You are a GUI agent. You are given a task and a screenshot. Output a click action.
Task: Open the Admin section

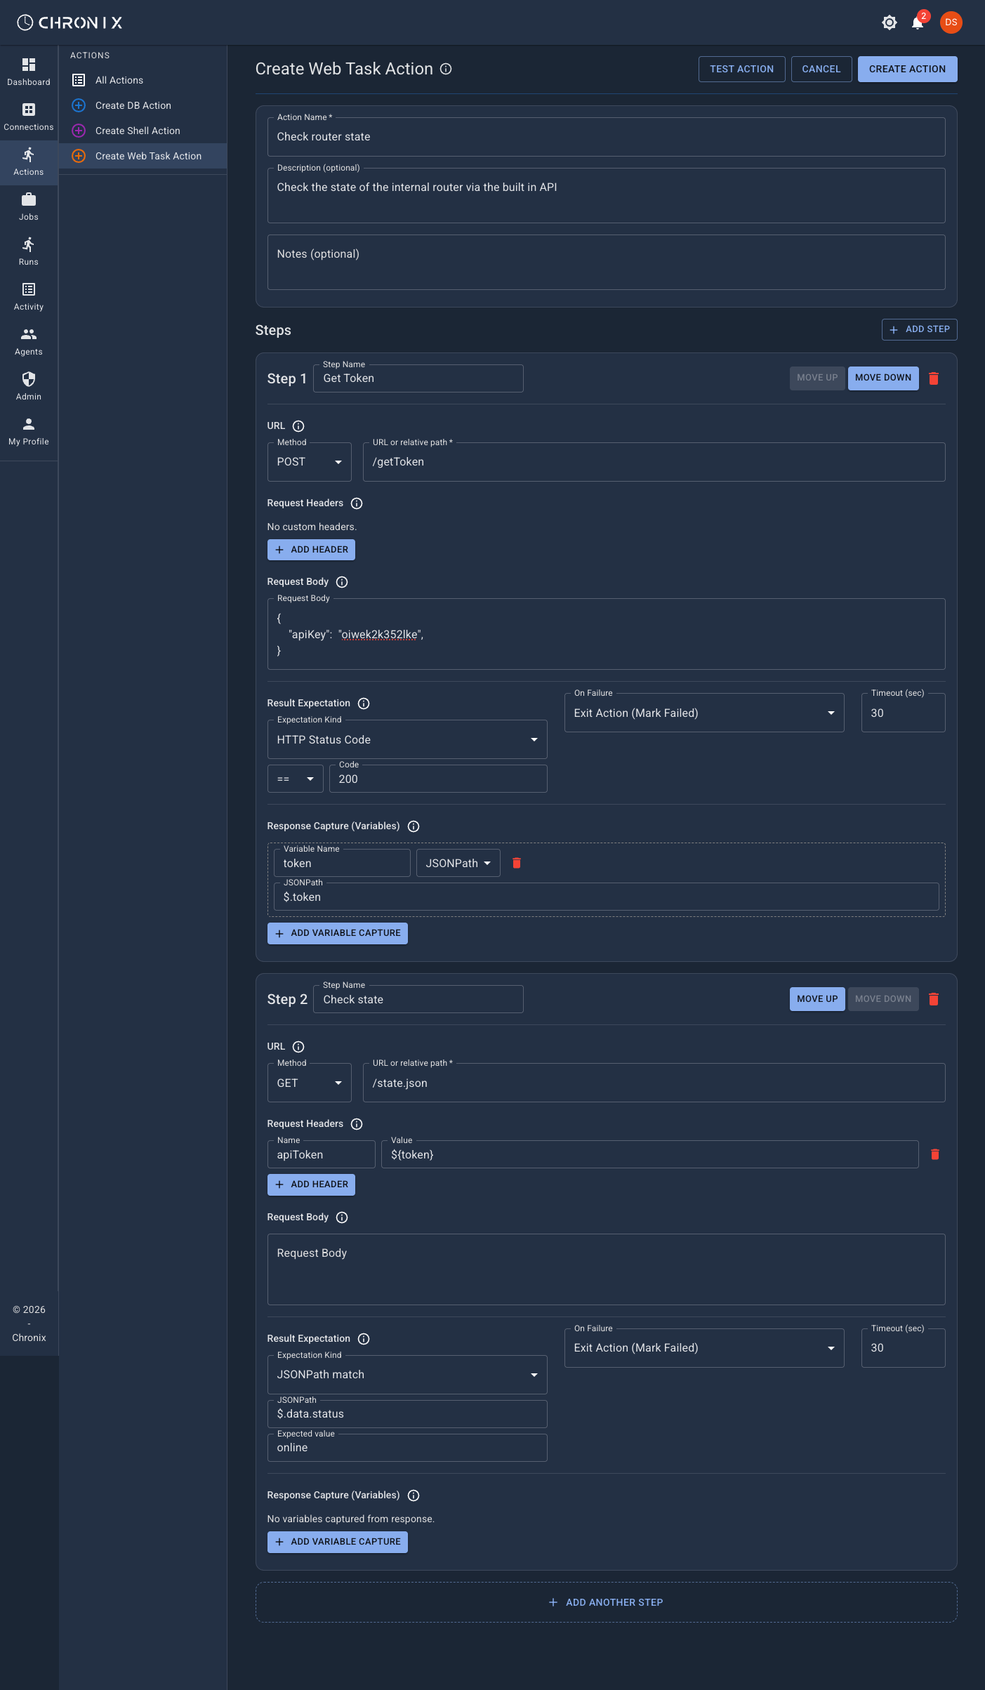click(x=29, y=387)
